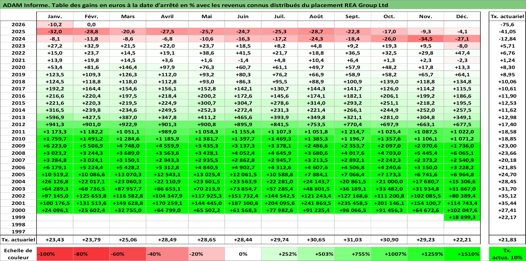This screenshot has height=261, width=526.
Task: Click the table title mentioning REA Group Ltd
Action: pyautogui.click(x=195, y=5)
